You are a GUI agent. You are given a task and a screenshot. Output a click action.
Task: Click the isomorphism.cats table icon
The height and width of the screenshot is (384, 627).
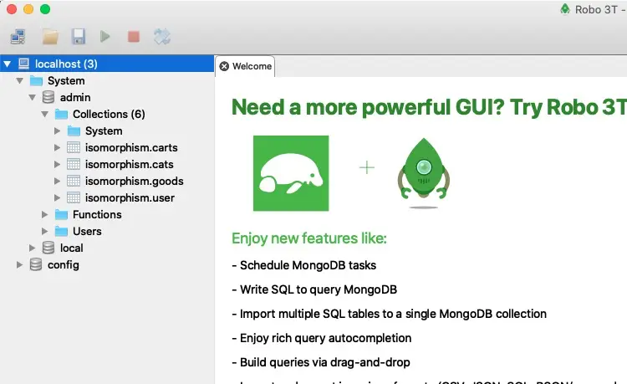pos(74,165)
